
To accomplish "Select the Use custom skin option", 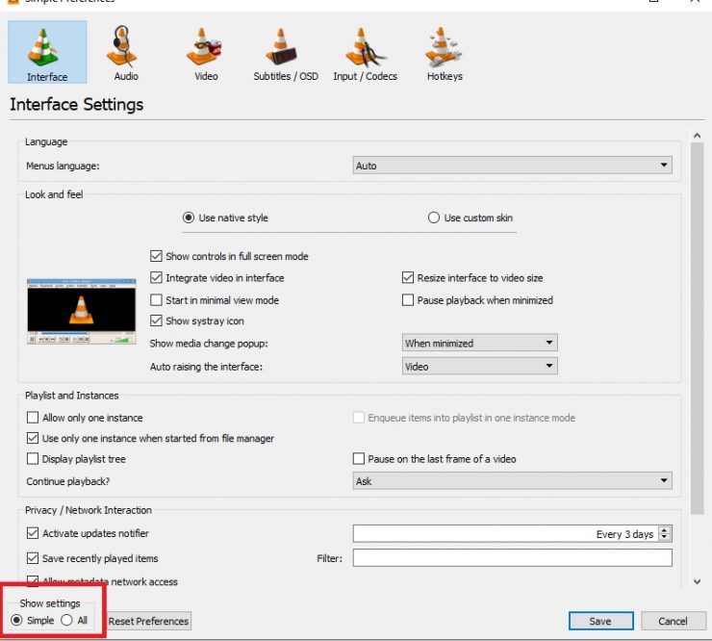I will tap(470, 218).
